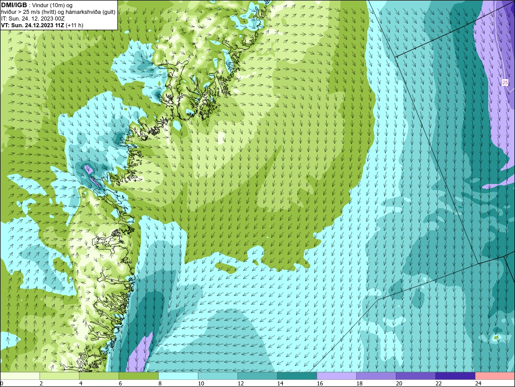Pick the 10–12 m/s turquoise legend swatch

point(218,376)
